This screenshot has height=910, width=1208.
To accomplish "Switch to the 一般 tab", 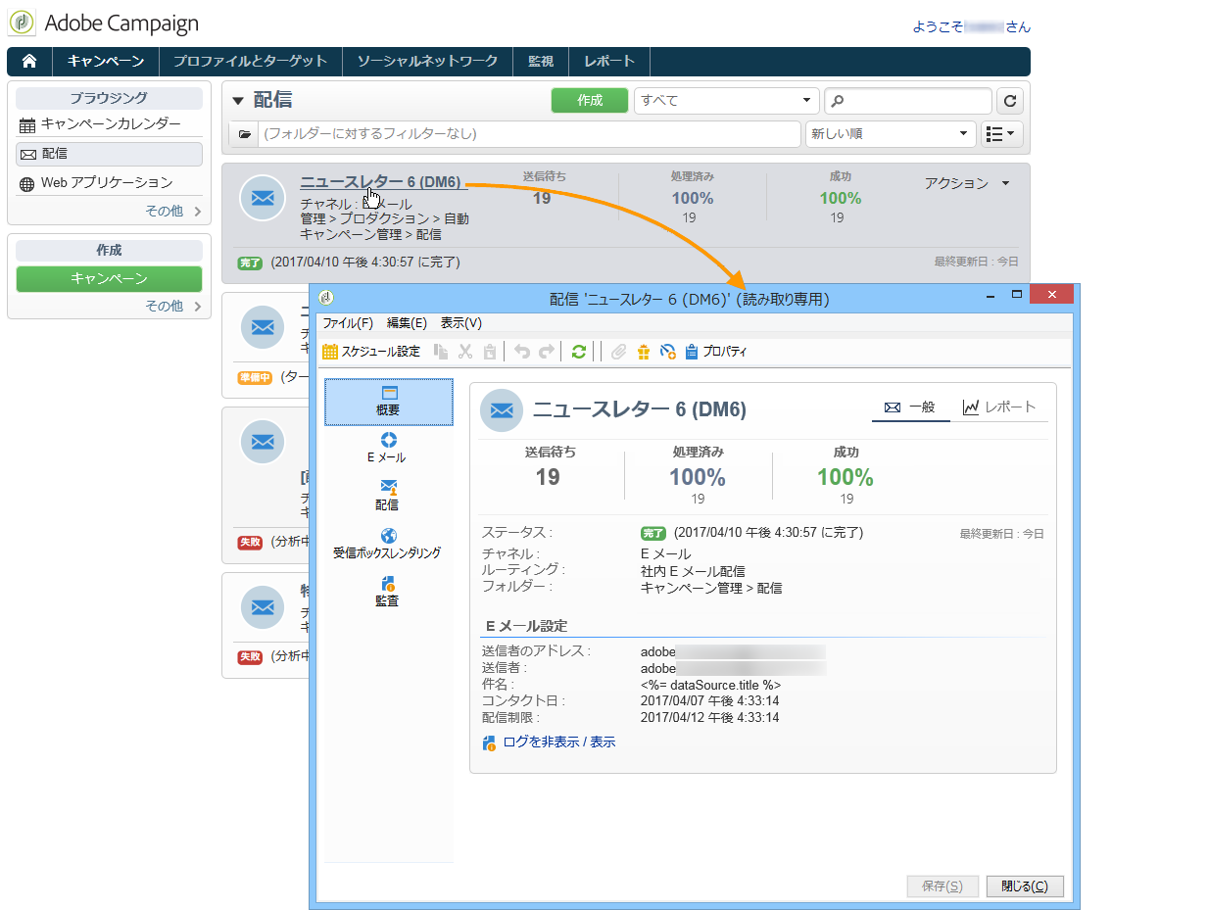I will (910, 407).
